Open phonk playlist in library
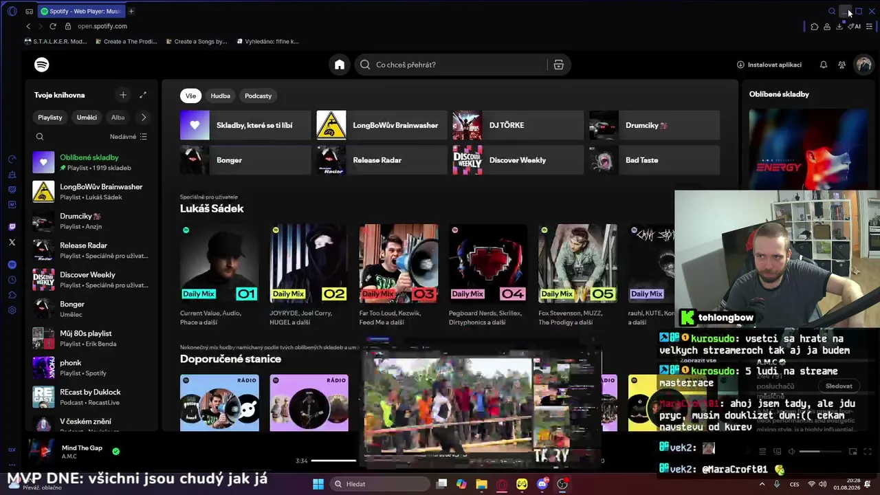This screenshot has width=880, height=495. pyautogui.click(x=90, y=368)
